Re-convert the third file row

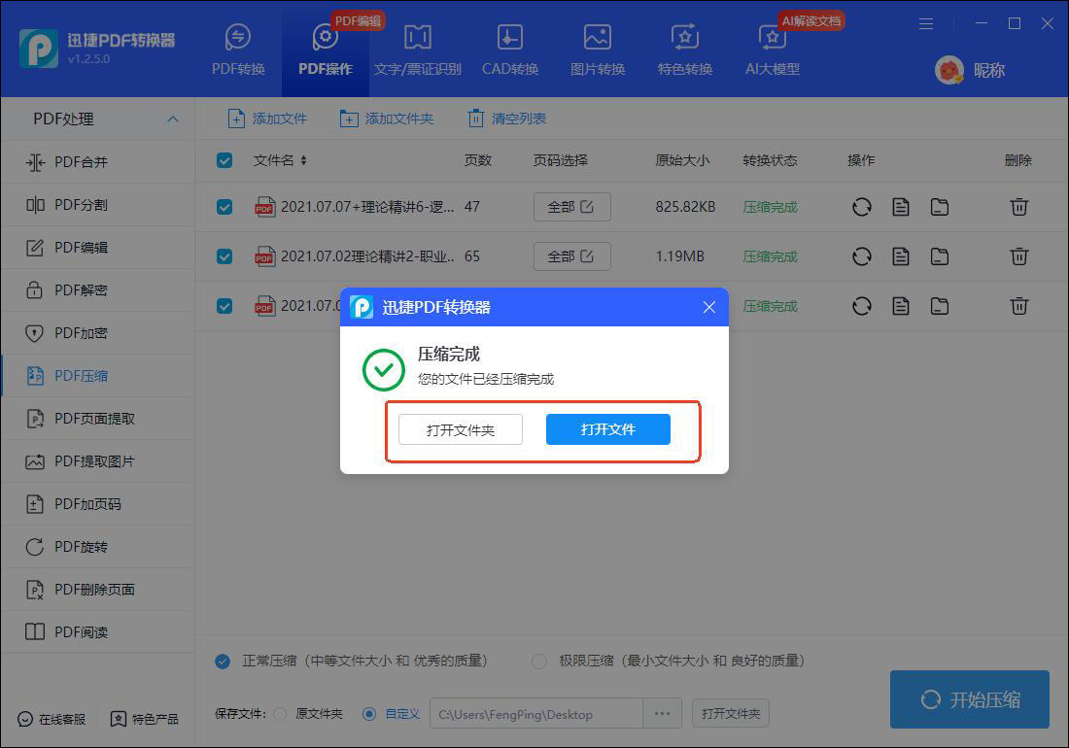tap(862, 306)
